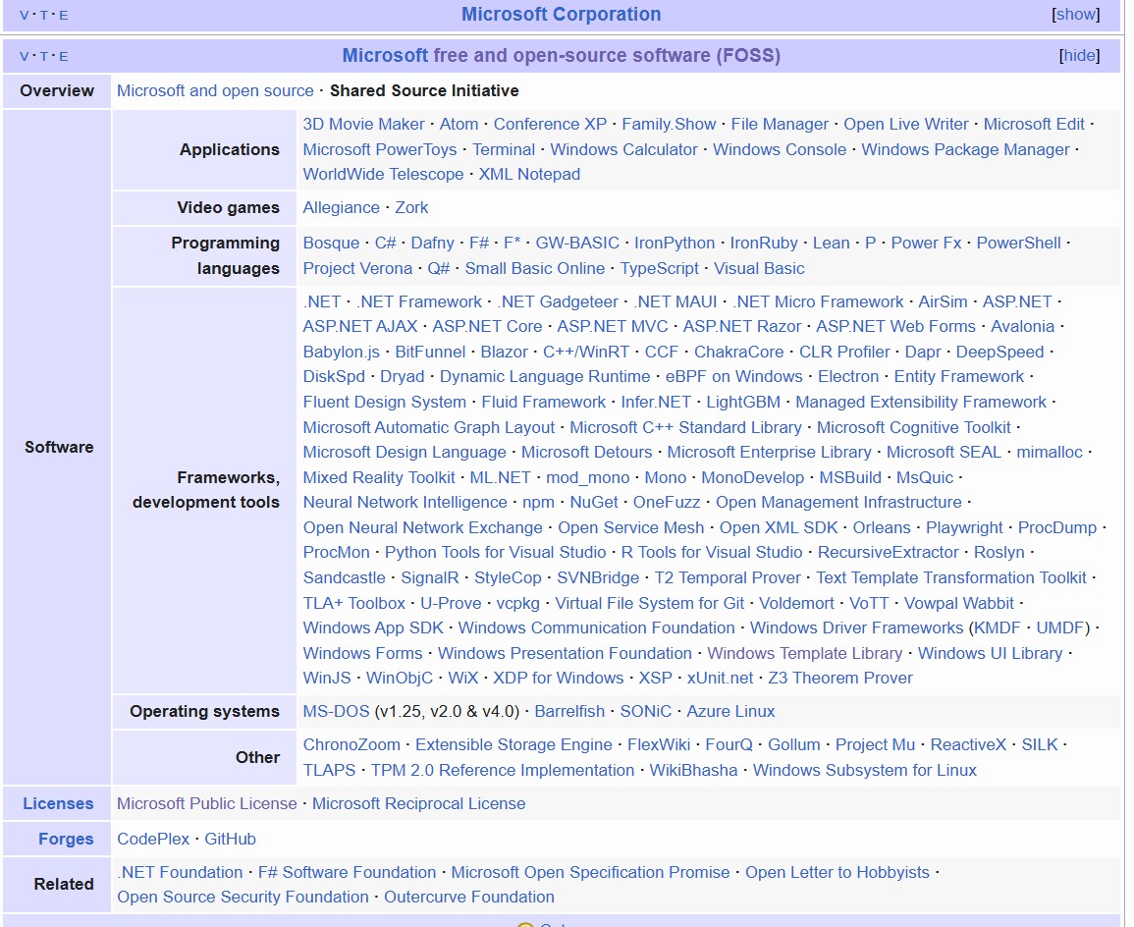Go to the Barrelfish article
The height and width of the screenshot is (927, 1134).
[x=569, y=712]
